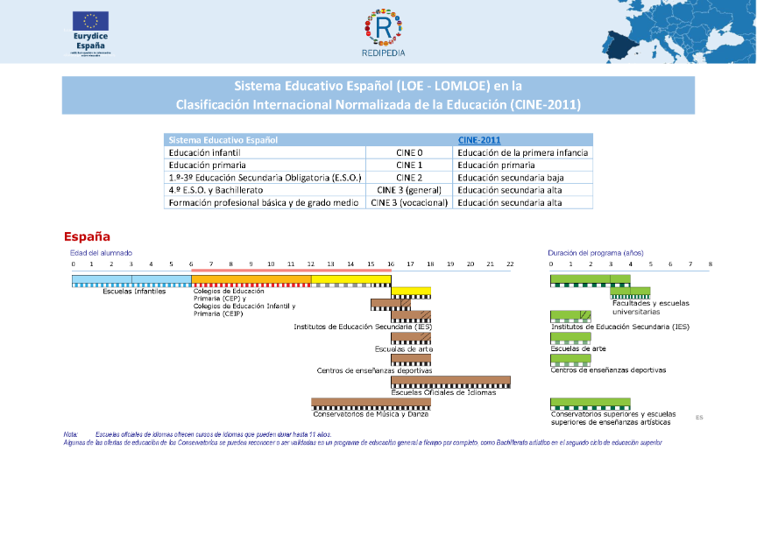Open the CINE-2011 link in table header
Image resolution: width=757 pixels, height=535 pixels.
click(x=478, y=140)
